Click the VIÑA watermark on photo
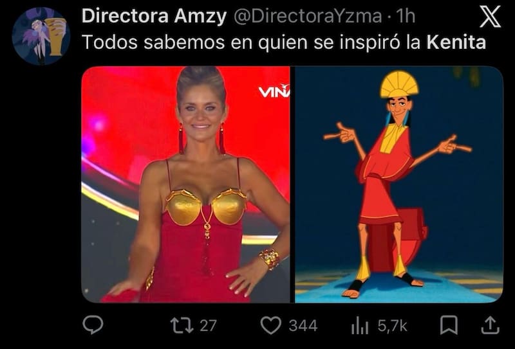The height and width of the screenshot is (349, 515). point(274,91)
